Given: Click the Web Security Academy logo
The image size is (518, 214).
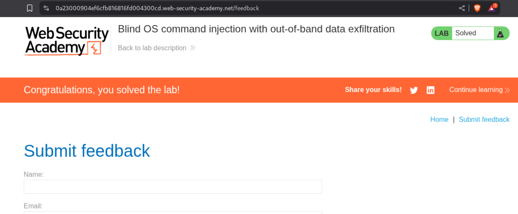Looking at the screenshot, I should tap(66, 41).
